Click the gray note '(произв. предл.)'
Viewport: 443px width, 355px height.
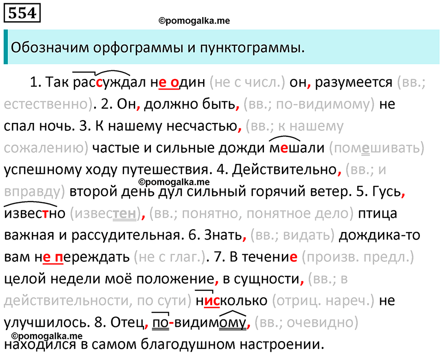click(358, 257)
